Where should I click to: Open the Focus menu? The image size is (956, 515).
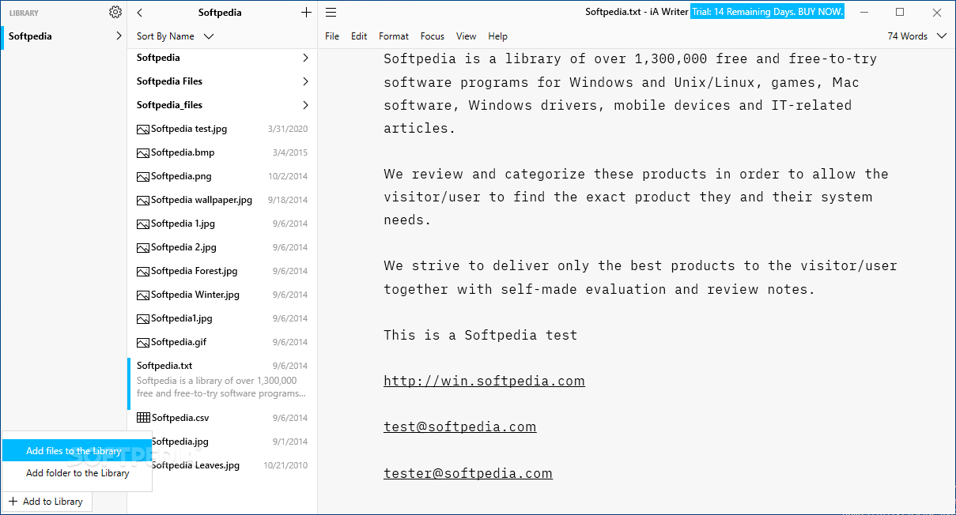click(433, 36)
